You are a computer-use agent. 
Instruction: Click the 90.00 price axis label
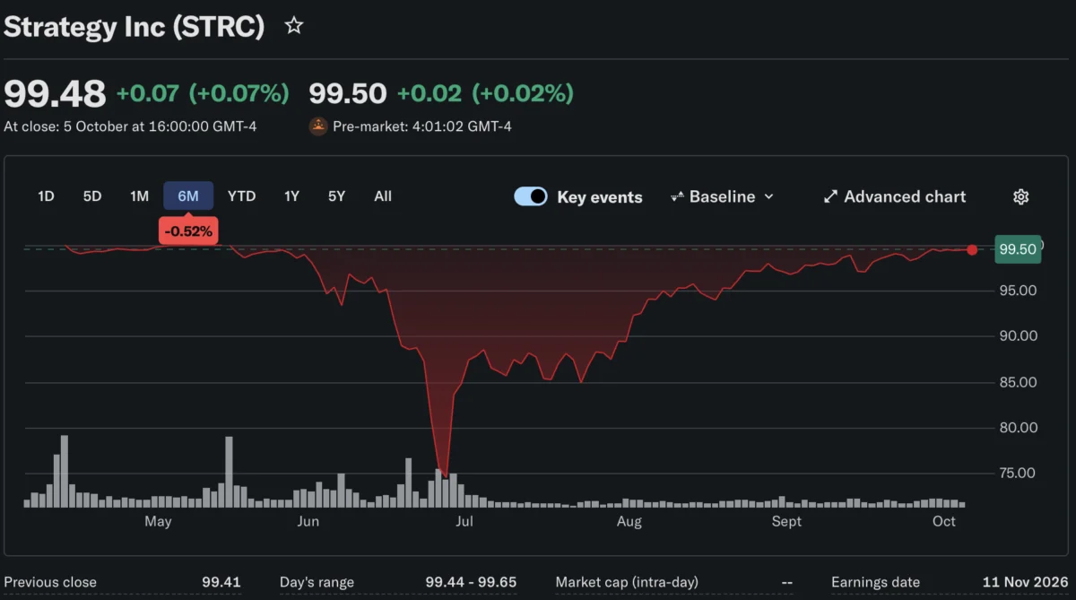[x=1018, y=336]
